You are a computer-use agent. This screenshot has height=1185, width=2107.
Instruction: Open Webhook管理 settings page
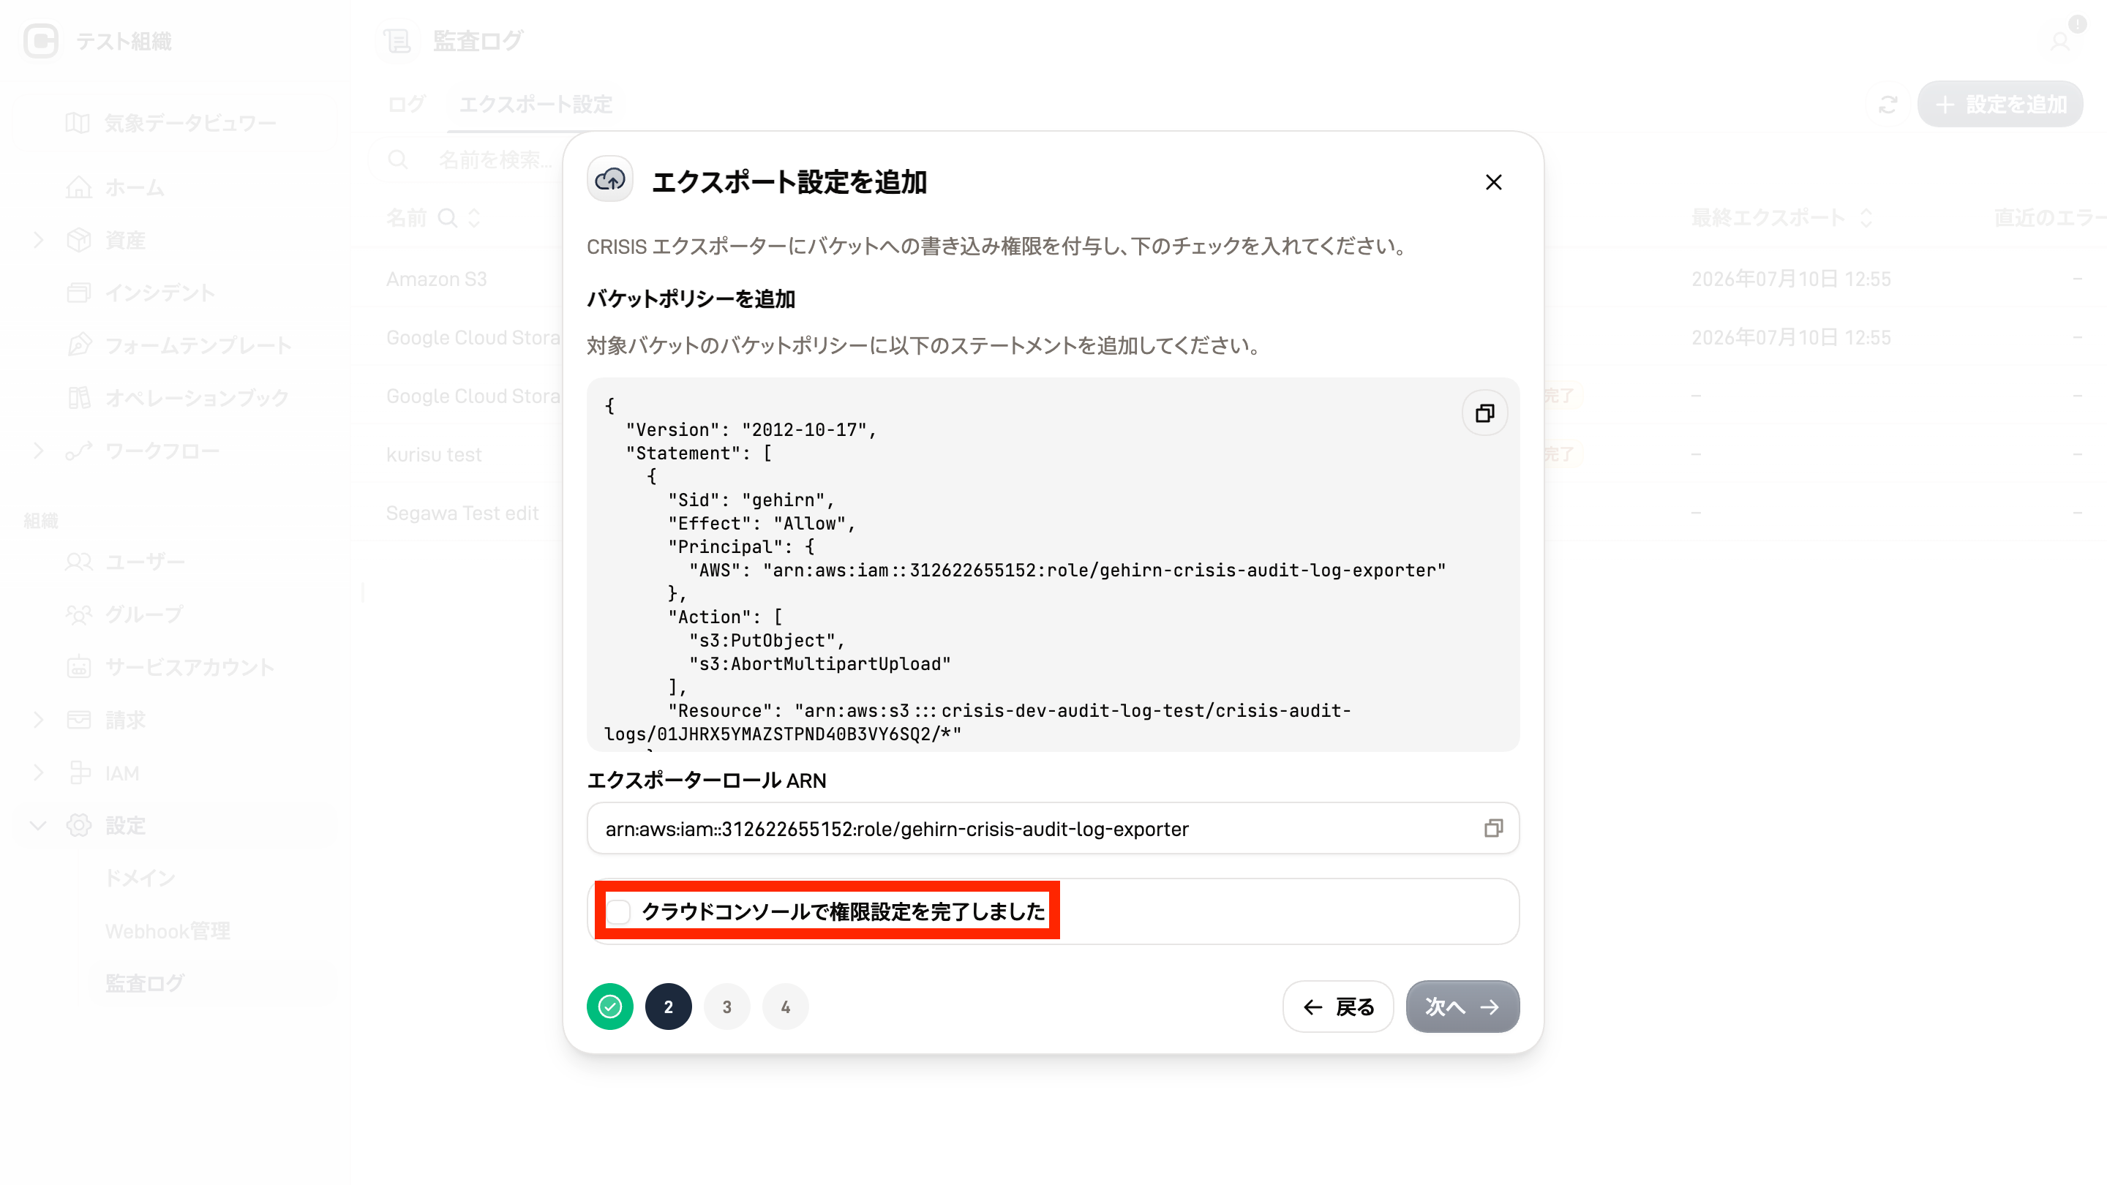pyautogui.click(x=168, y=930)
